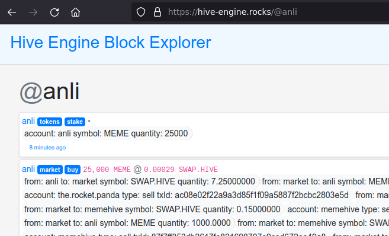Click the blue stake badge

tap(75, 122)
